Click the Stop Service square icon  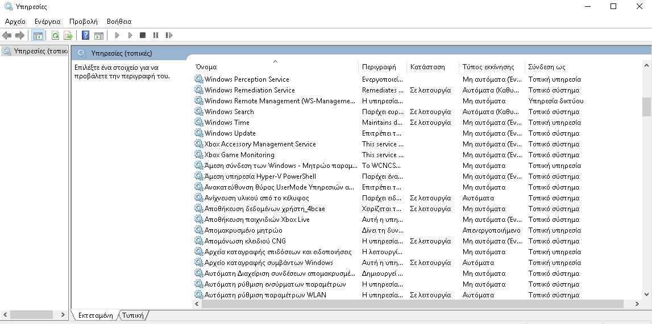143,36
